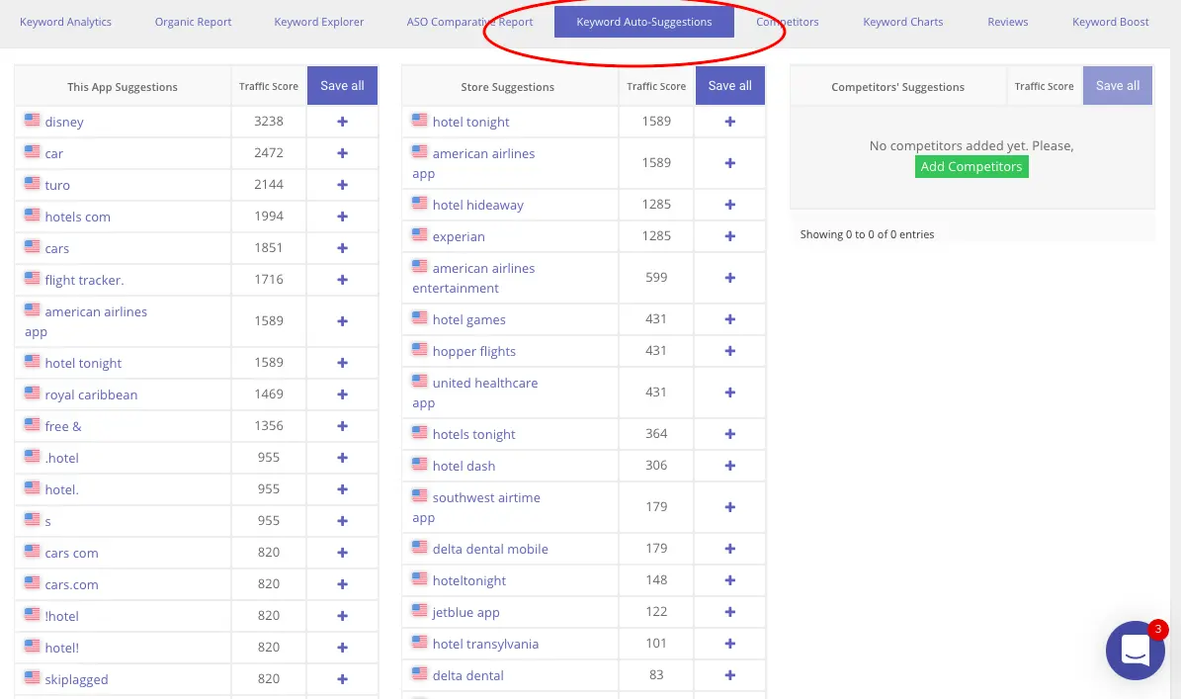Add 'southwest airtime app' plus icon
1181x699 pixels.
729,507
